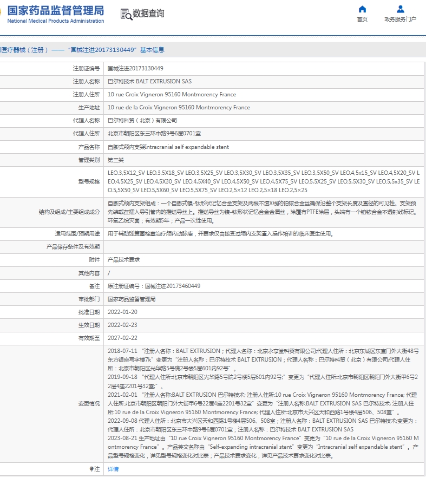Click the 2022-09-08 change record entry
Screen dimensions: 426x478
[262, 425]
